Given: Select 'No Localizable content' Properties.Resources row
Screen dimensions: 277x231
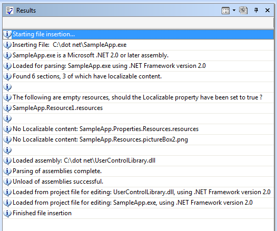Looking at the screenshot, I should coord(138,129).
